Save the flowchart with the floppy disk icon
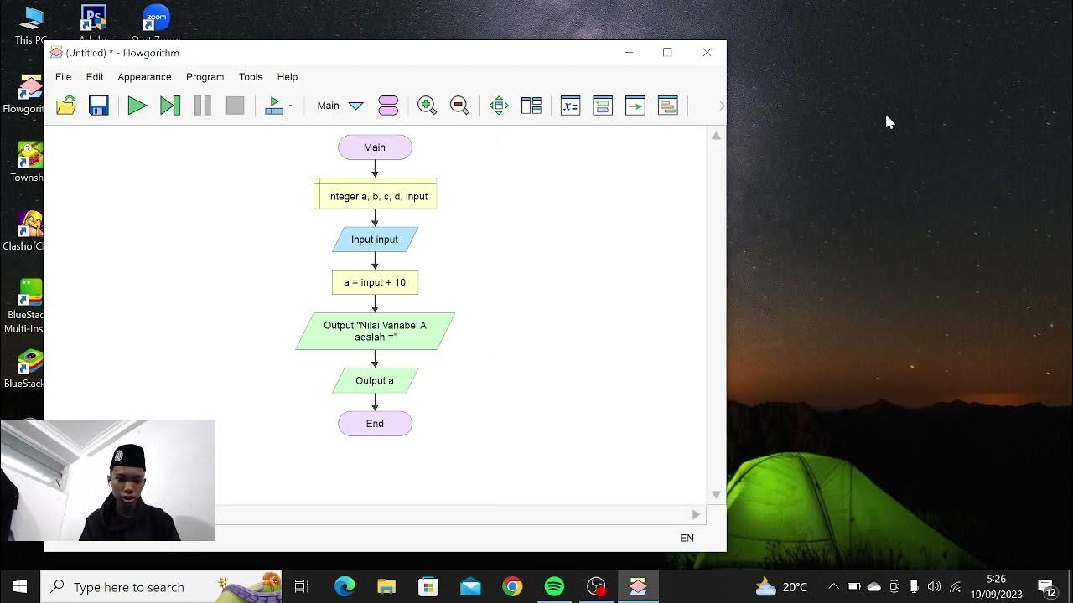The height and width of the screenshot is (603, 1073). coord(99,106)
